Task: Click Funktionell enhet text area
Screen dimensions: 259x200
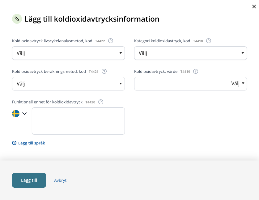Action: (x=78, y=121)
